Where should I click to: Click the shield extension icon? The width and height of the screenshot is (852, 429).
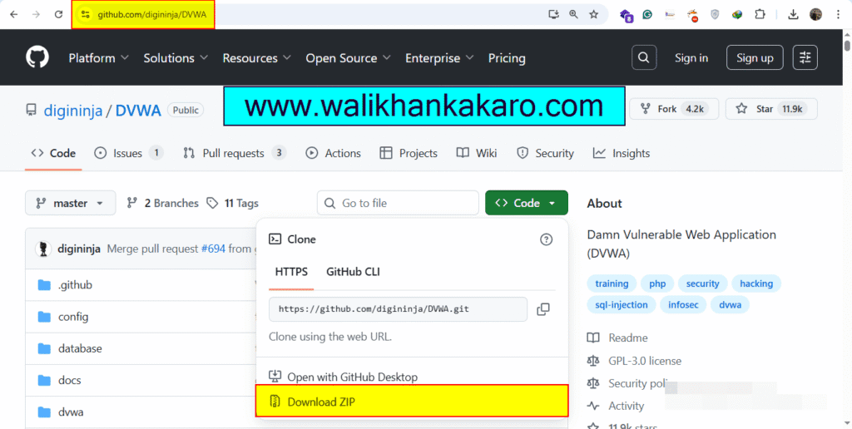(715, 15)
